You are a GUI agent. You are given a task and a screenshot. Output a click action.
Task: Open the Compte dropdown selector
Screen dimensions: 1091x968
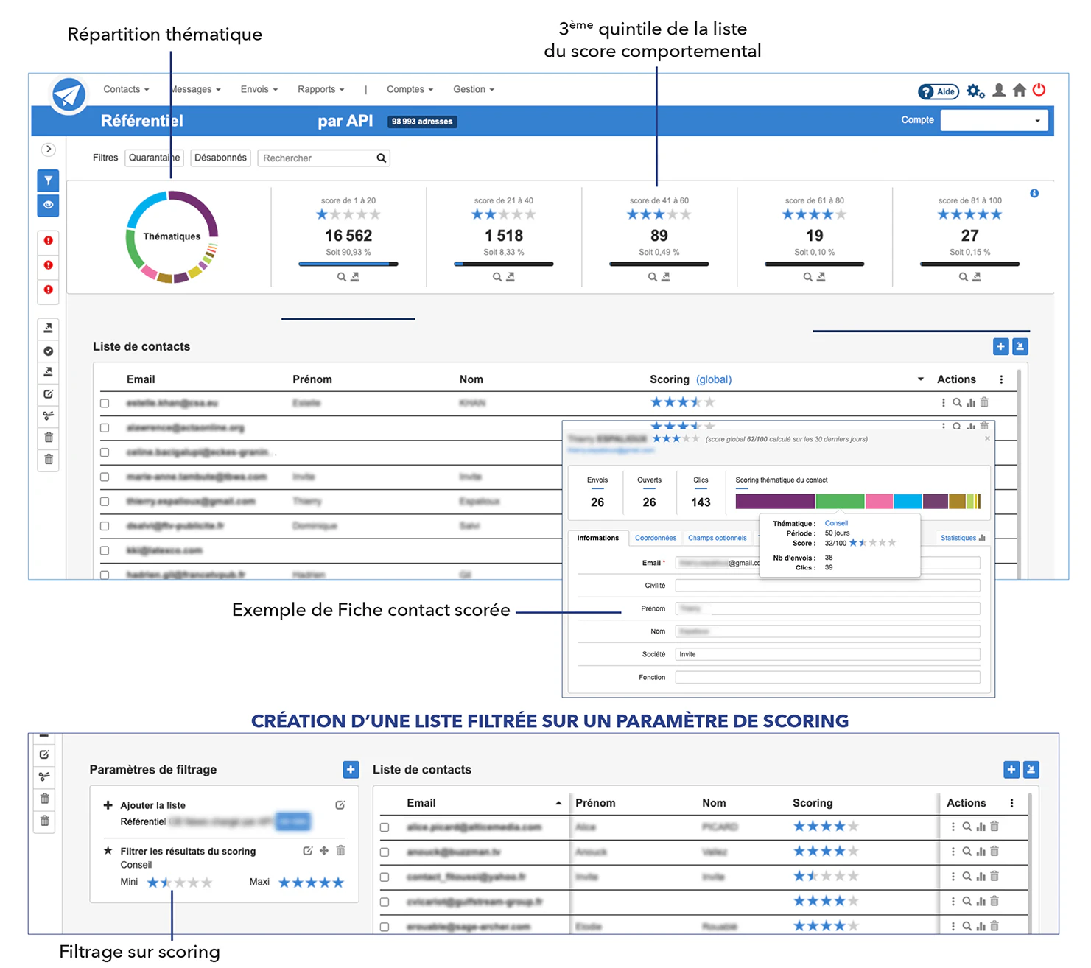[x=994, y=120]
